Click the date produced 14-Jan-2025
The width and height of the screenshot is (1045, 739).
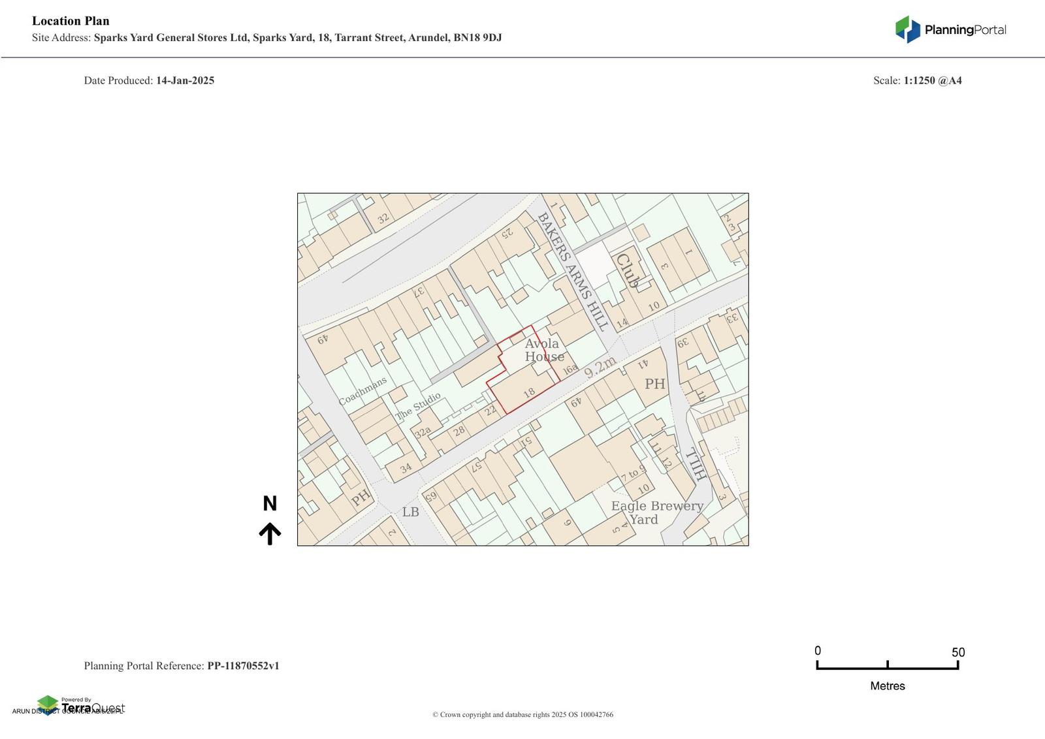185,81
